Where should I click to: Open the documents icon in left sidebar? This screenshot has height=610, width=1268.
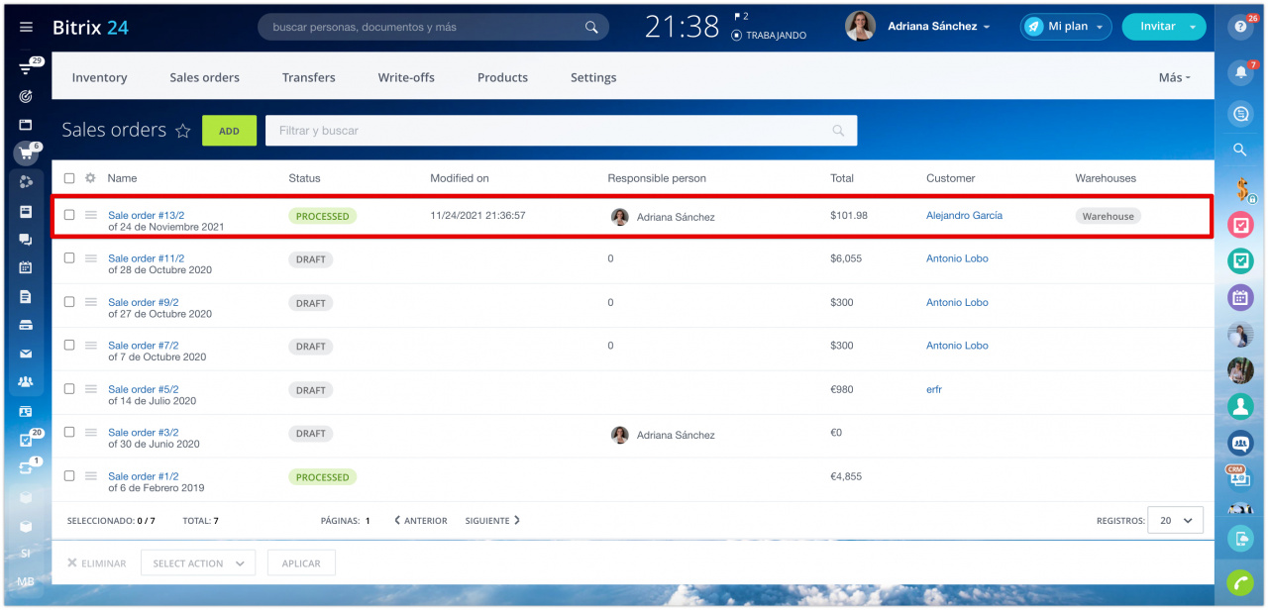(x=26, y=296)
